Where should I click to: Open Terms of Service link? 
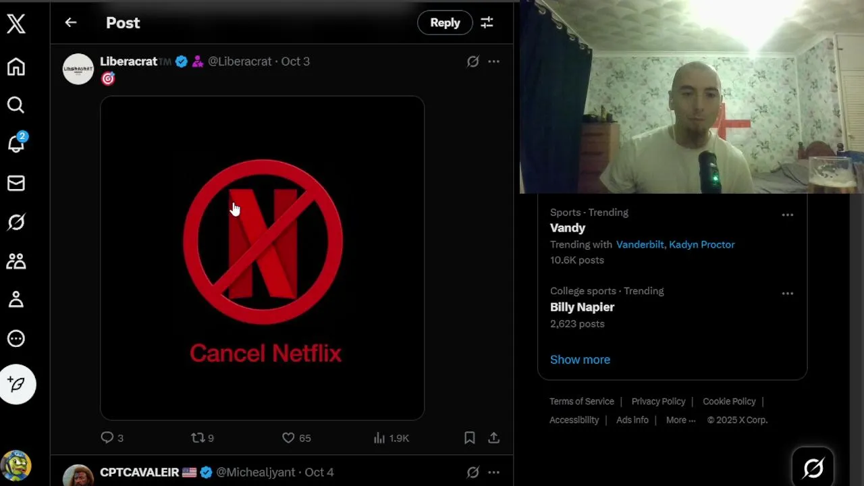pos(582,402)
